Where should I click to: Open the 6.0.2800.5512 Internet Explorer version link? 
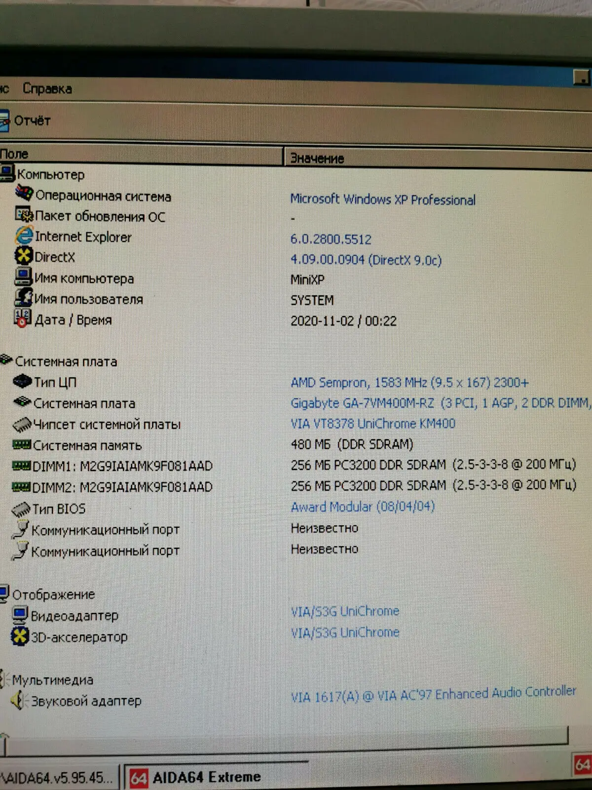tap(331, 239)
